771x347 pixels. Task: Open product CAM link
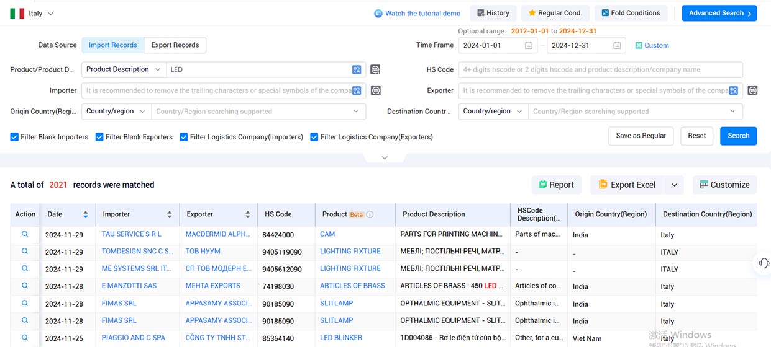point(327,234)
